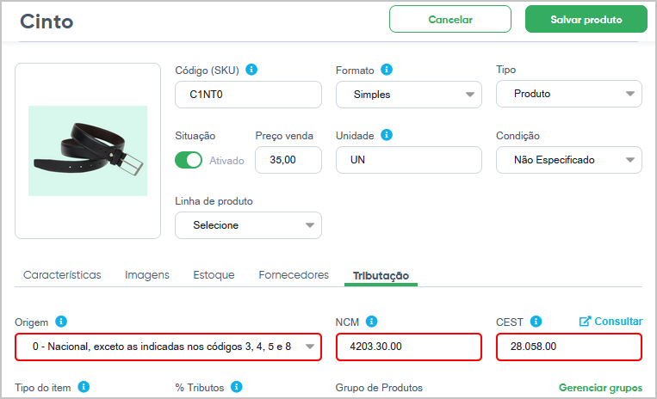The height and width of the screenshot is (399, 657).
Task: Click info icon beside Tipo do item
Action: tap(84, 387)
